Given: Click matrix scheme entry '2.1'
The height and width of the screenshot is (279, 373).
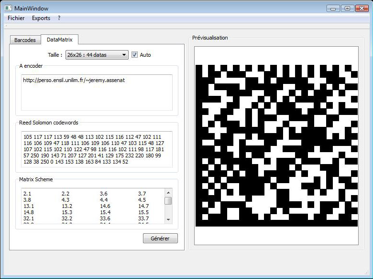Looking at the screenshot, I should (27, 194).
